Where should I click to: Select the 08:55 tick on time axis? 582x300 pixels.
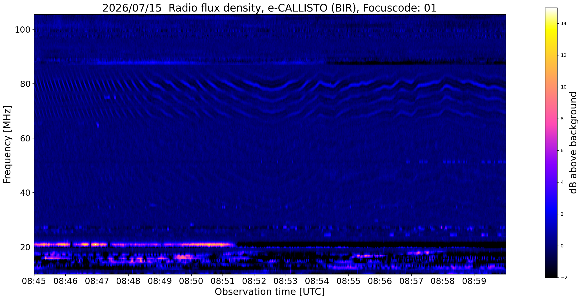[x=348, y=281]
